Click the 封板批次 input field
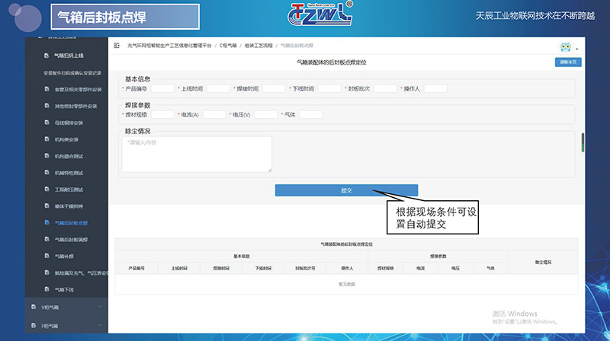Image resolution: width=610 pixels, height=341 pixels. click(x=385, y=88)
